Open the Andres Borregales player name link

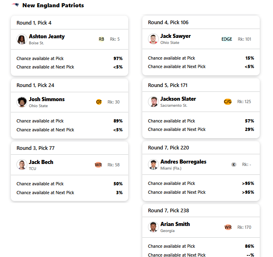pyautogui.click(x=183, y=162)
